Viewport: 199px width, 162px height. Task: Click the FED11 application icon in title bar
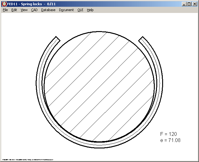(x=4, y=4)
